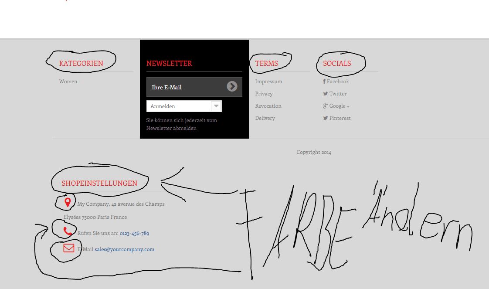The height and width of the screenshot is (289, 489).
Task: Click the red map pin icon
Action: (68, 202)
